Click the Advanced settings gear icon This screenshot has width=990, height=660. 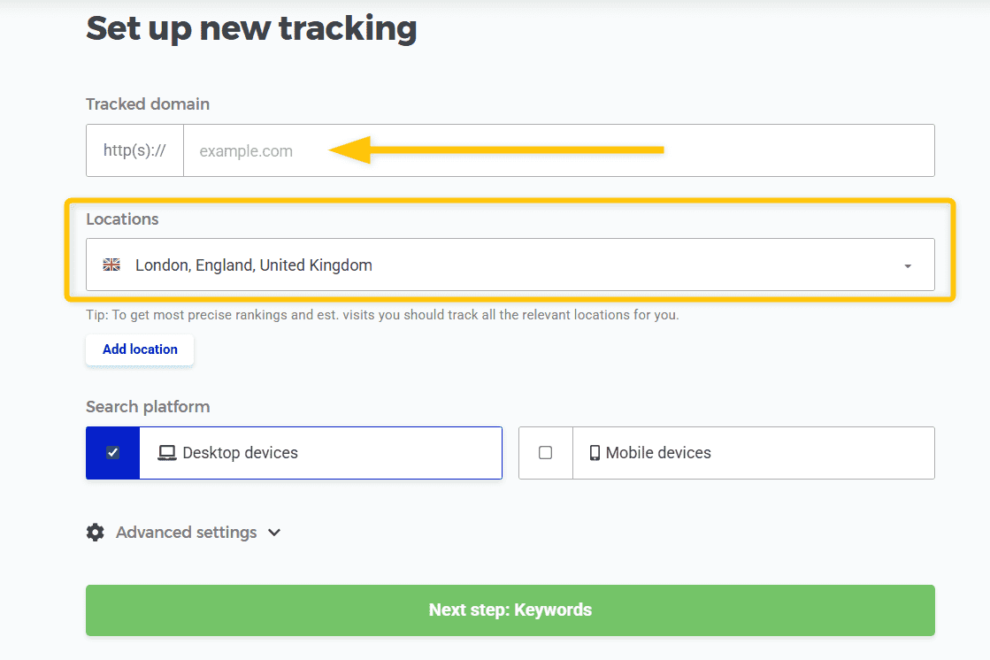click(95, 533)
